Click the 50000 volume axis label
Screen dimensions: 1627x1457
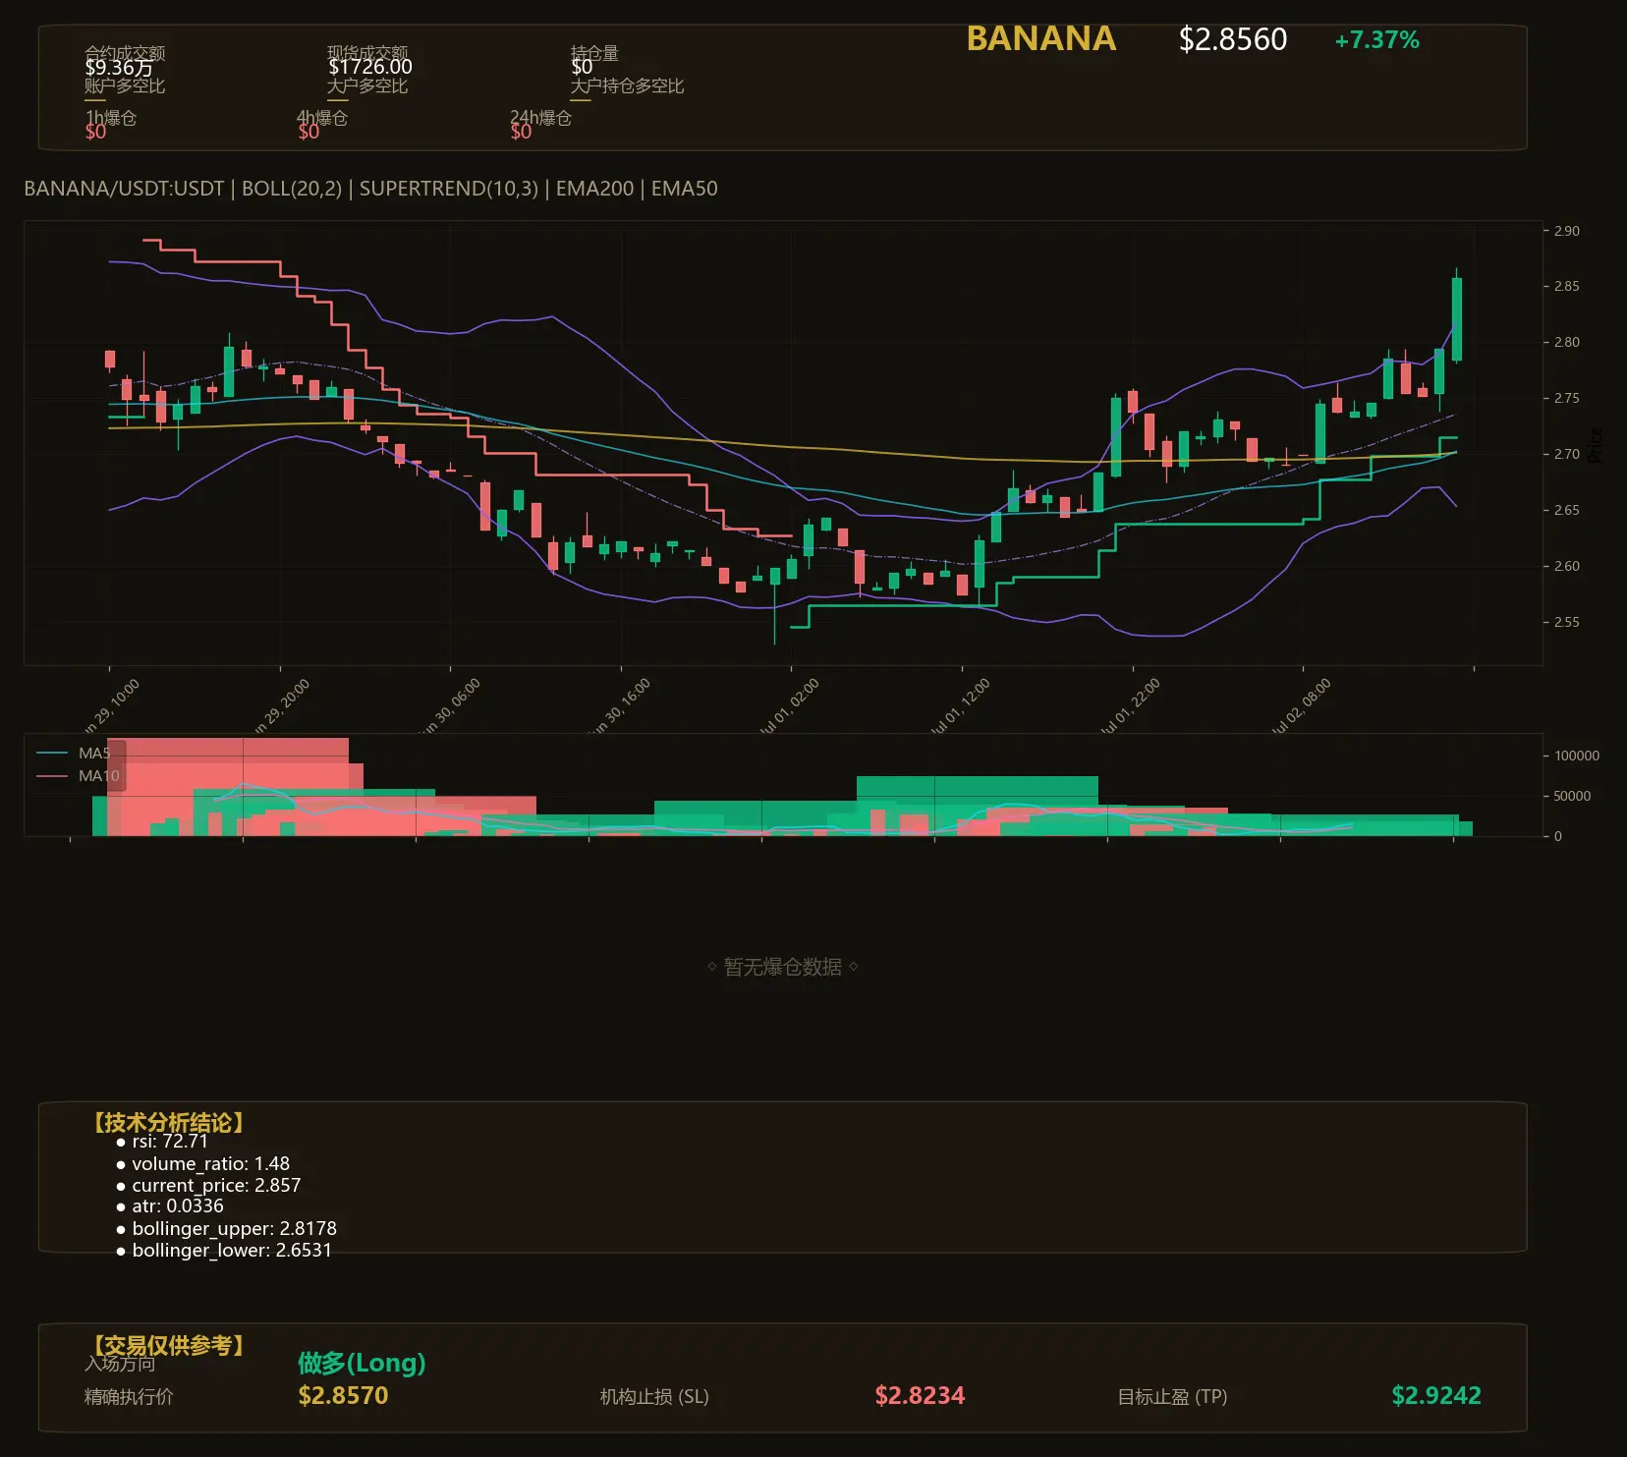[1572, 796]
